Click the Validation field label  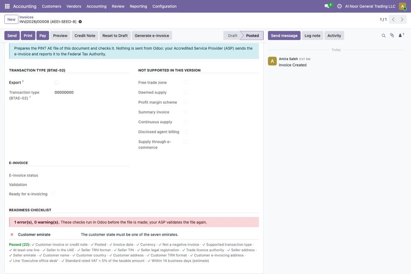pos(18,184)
